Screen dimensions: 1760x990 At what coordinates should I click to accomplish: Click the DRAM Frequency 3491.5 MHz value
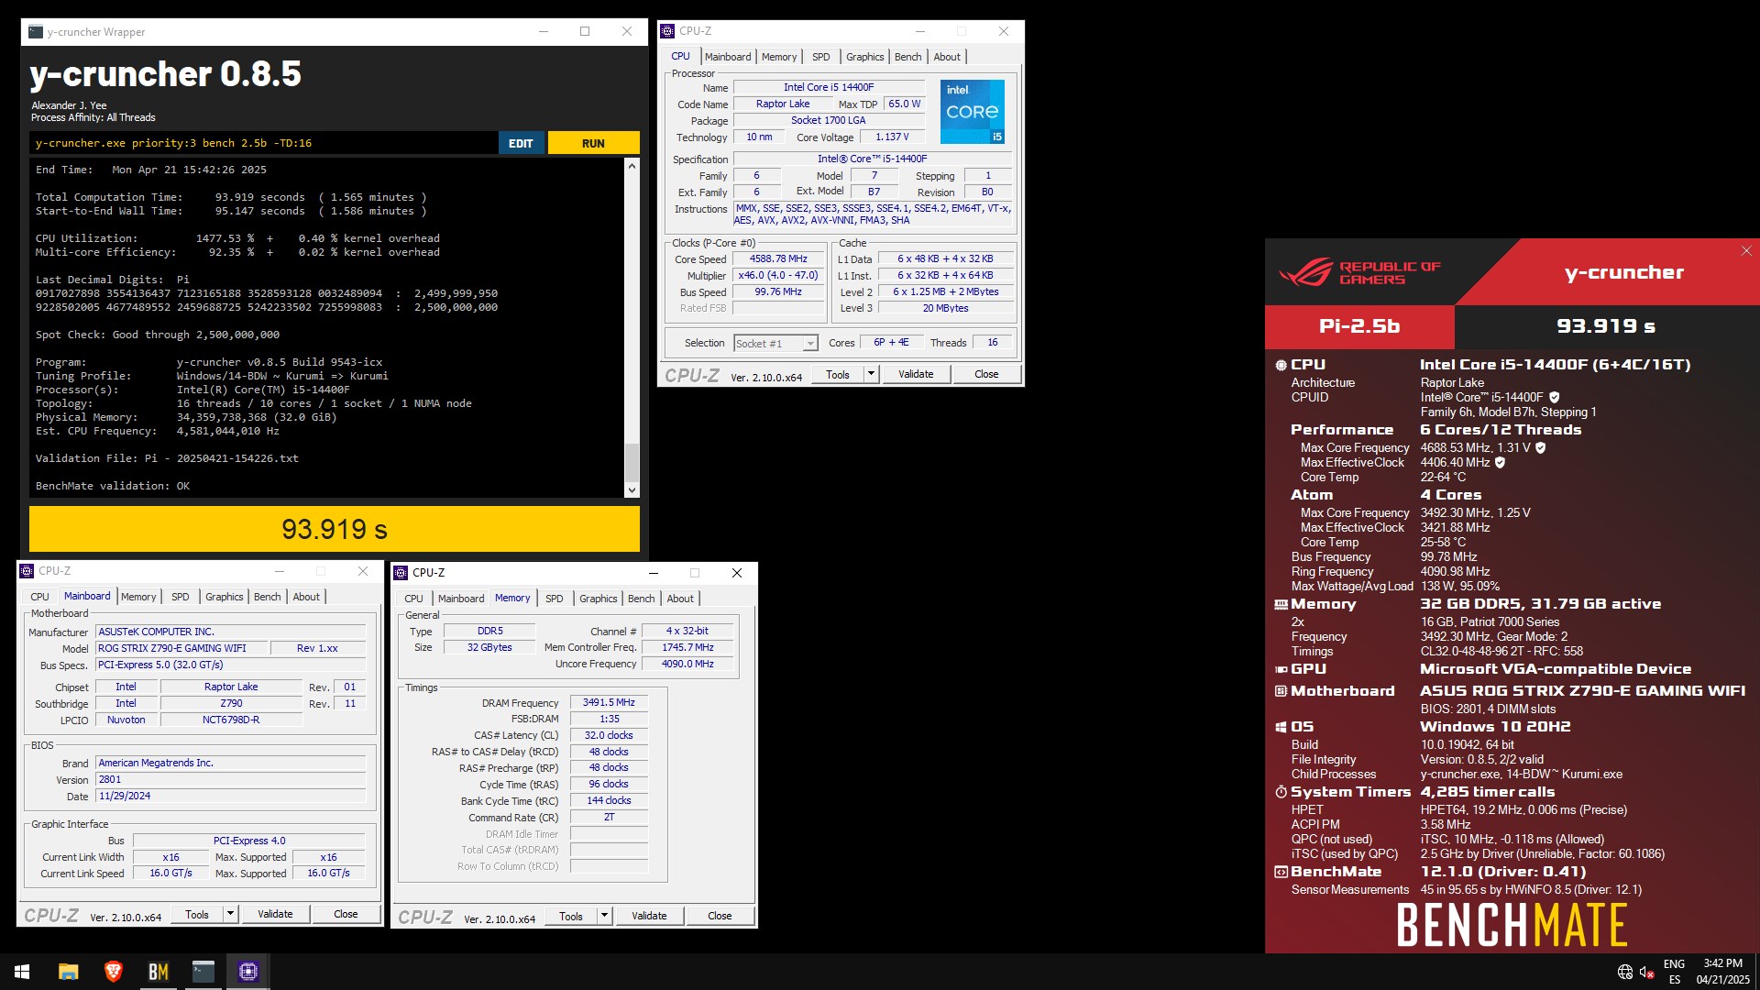(x=609, y=702)
